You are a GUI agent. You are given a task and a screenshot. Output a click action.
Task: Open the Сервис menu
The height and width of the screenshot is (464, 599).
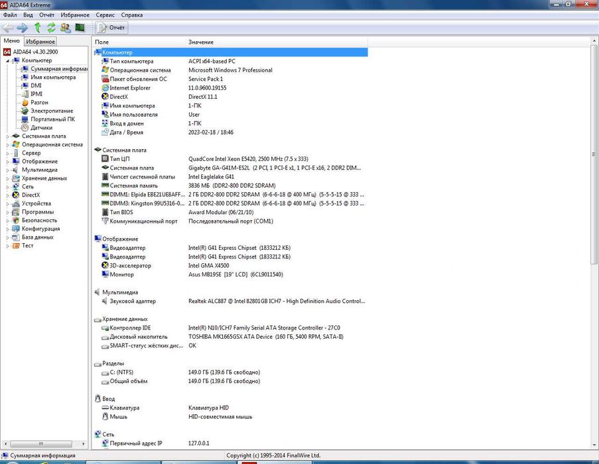tap(105, 15)
